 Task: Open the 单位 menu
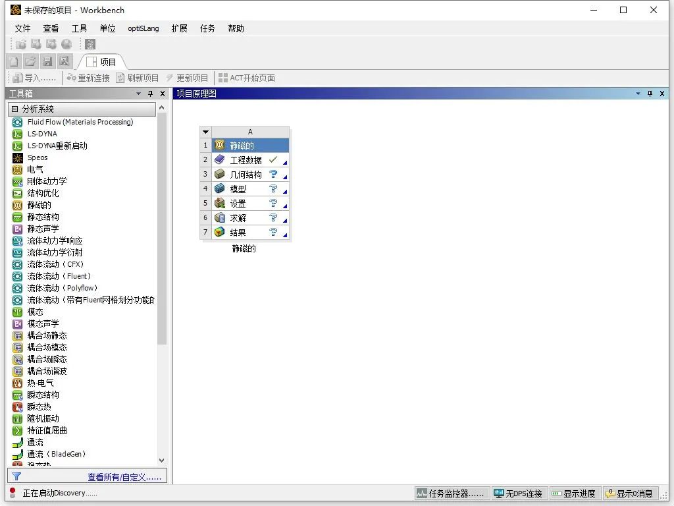point(107,28)
